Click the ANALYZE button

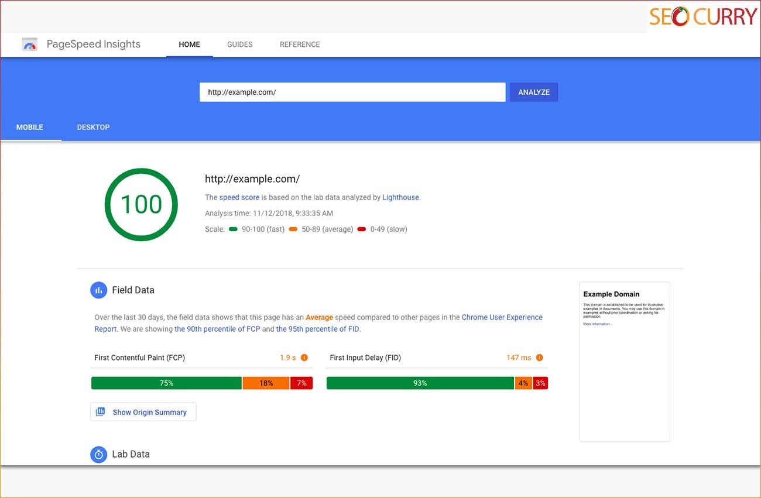534,92
